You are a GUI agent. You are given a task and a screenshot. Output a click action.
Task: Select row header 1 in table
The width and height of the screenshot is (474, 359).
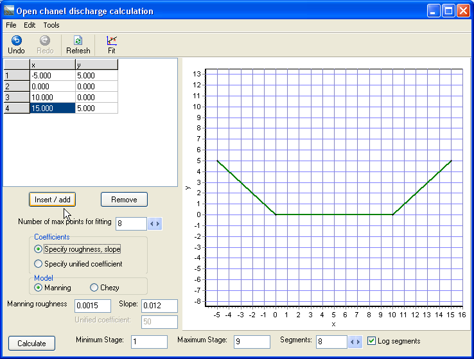(17, 76)
